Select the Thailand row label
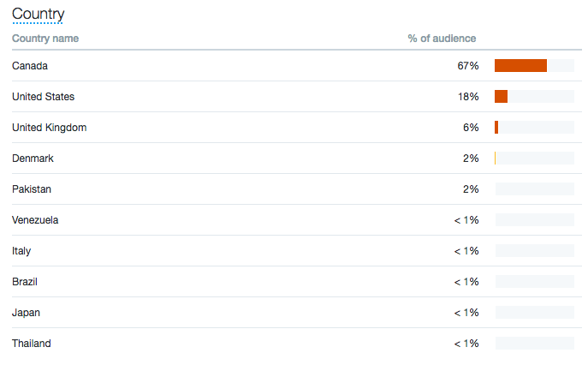The width and height of the screenshot is (588, 365). tap(32, 344)
